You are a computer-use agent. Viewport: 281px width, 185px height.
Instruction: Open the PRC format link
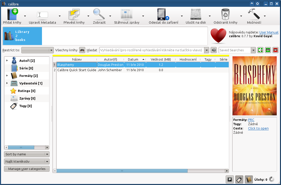click(x=251, y=120)
